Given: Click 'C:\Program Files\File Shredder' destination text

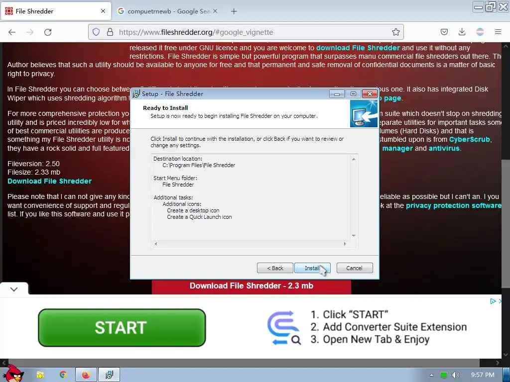Looking at the screenshot, I should tap(199, 165).
